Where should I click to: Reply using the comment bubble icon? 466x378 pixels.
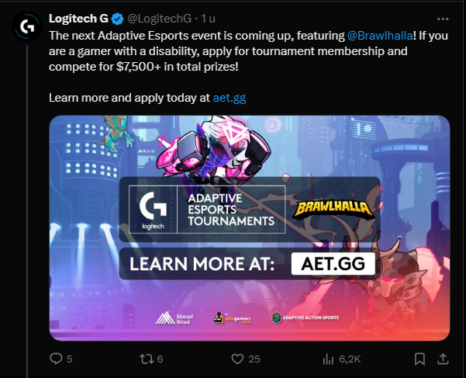point(56,359)
